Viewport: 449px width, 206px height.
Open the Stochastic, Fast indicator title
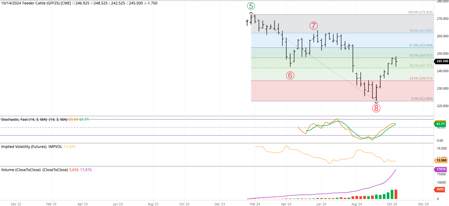click(x=24, y=120)
